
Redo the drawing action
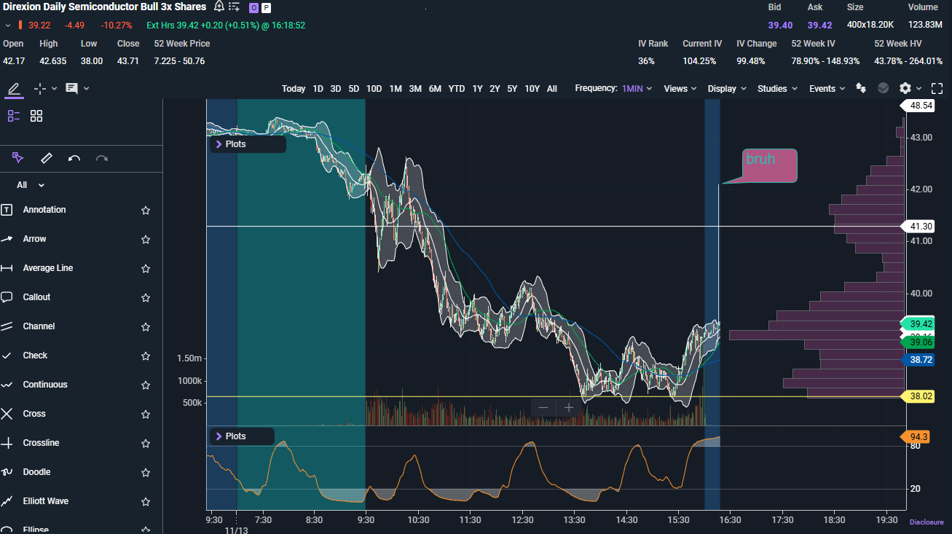click(x=102, y=158)
